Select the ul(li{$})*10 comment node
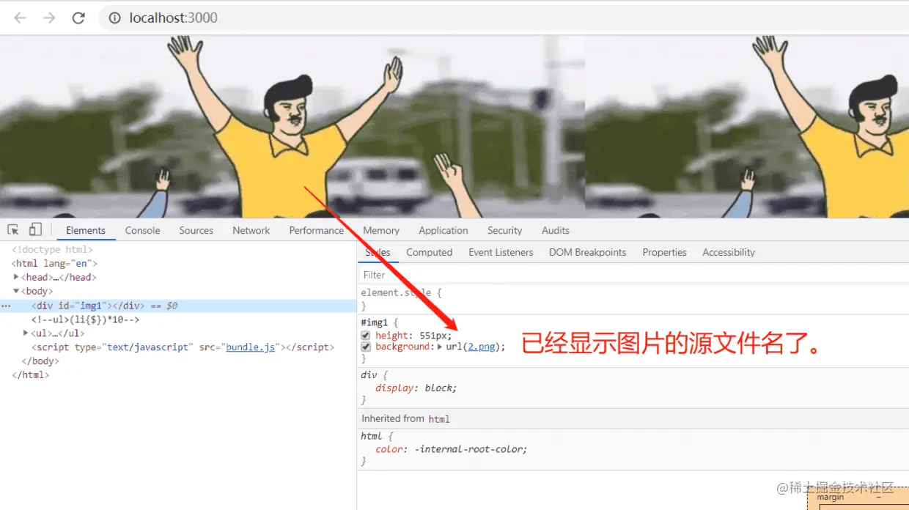 [85, 319]
